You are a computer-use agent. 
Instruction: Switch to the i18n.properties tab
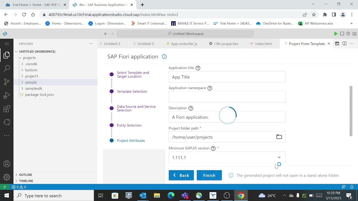click(226, 44)
